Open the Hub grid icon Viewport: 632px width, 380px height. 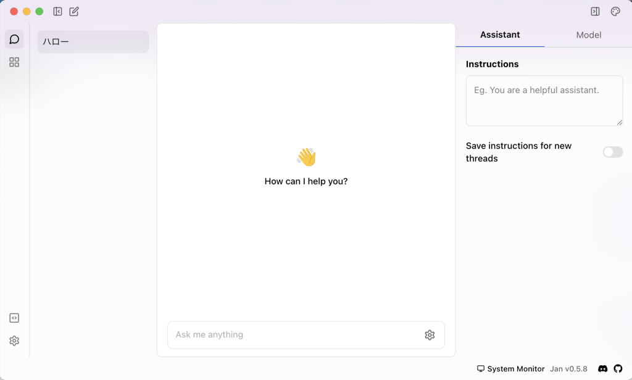pyautogui.click(x=14, y=62)
